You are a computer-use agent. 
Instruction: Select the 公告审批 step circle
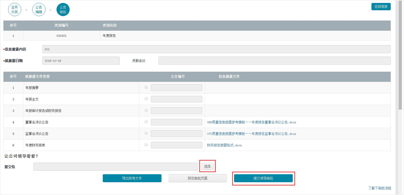pos(63,9)
